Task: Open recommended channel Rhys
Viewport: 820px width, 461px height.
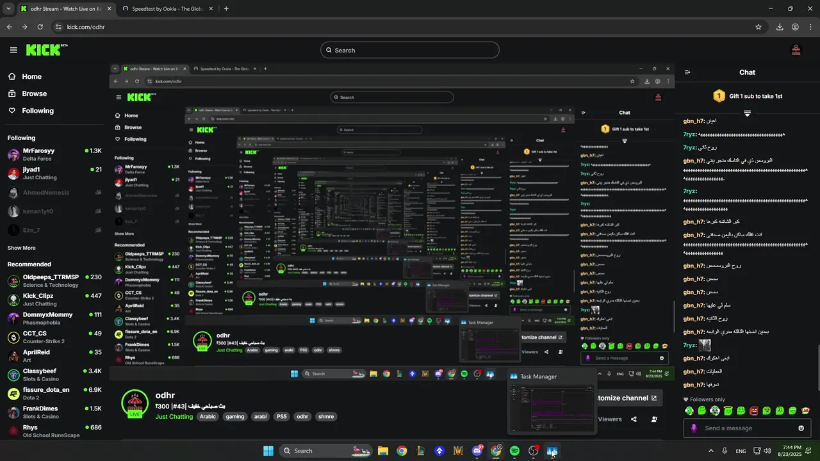Action: click(54, 431)
